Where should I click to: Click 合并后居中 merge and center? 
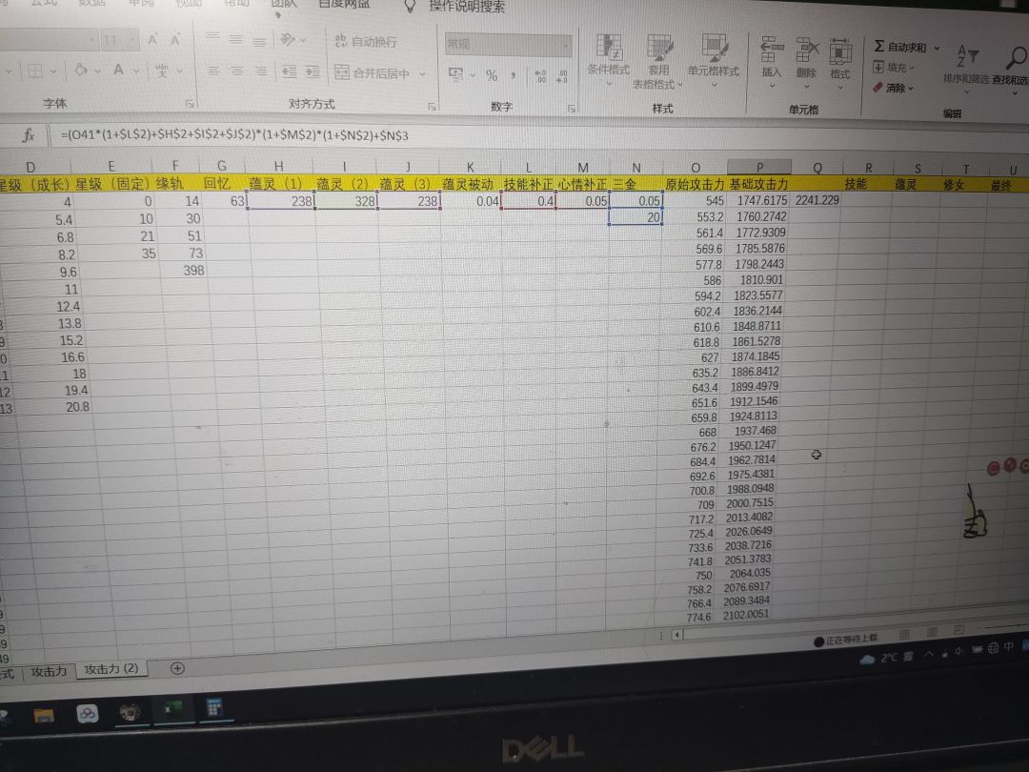tap(373, 72)
